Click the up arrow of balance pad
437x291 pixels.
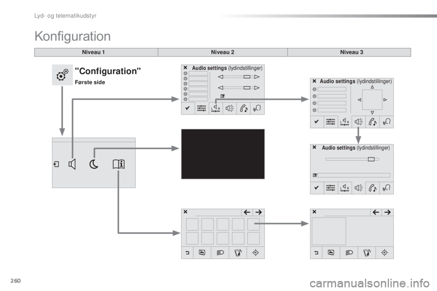coord(372,86)
